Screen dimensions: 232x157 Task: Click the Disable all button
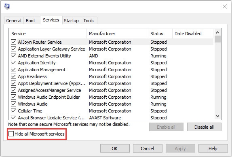(x=204, y=127)
